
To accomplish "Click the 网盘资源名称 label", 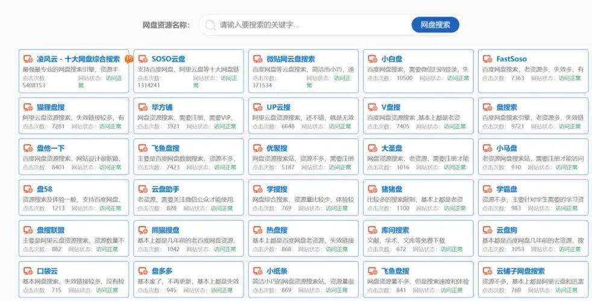I will (x=166, y=25).
